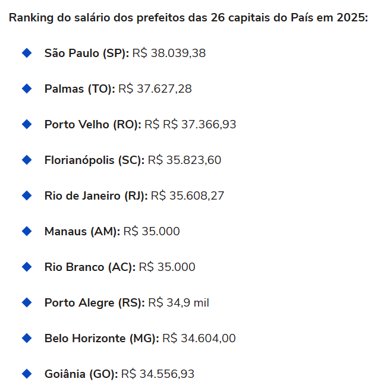Screen dimensions: 387x385
Task: Click the Rio de Janeiro (RJ) label
Action: click(x=96, y=196)
